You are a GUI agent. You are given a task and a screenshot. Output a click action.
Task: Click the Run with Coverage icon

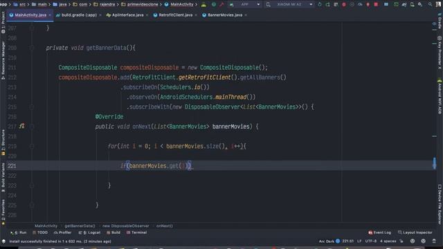click(x=352, y=4)
